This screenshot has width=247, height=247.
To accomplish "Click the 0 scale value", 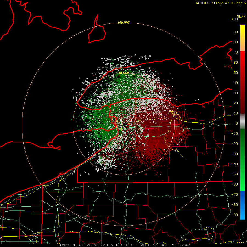I will click(237, 123).
